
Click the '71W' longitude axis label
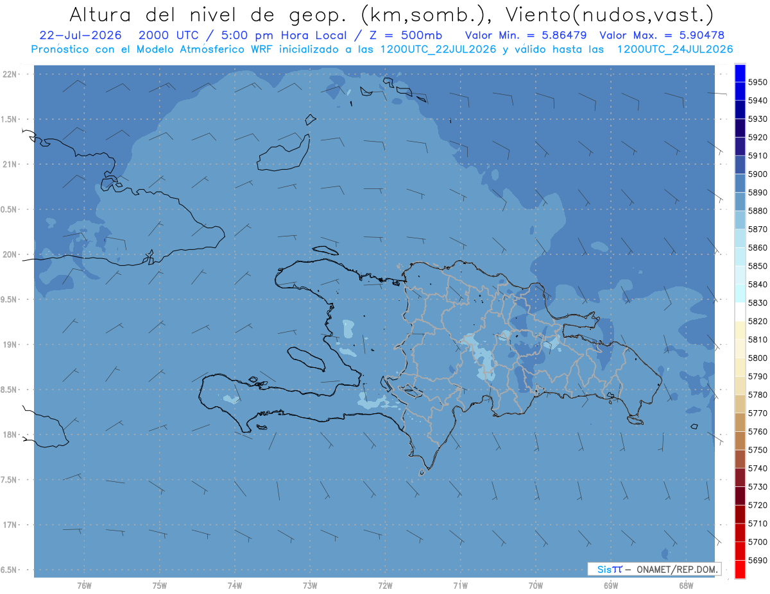(x=460, y=586)
